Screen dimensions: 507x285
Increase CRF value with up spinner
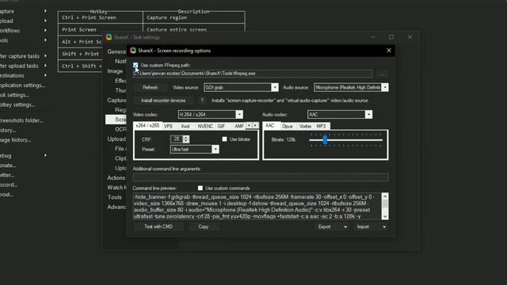[185, 137]
